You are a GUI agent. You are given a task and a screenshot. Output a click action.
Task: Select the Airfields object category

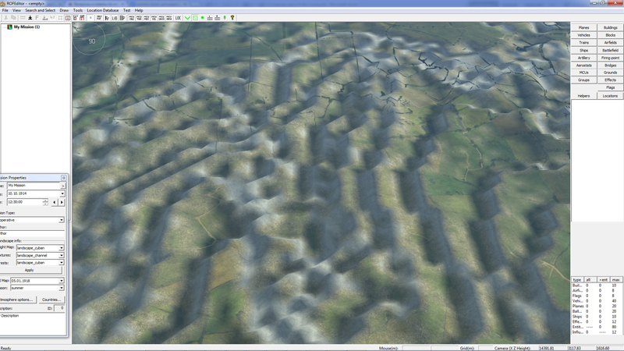pos(610,42)
